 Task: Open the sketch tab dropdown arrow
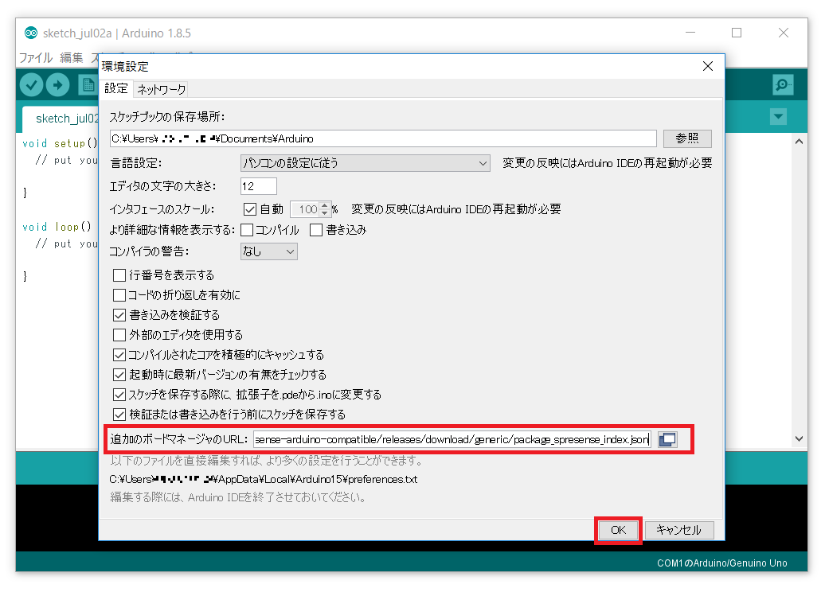(778, 118)
